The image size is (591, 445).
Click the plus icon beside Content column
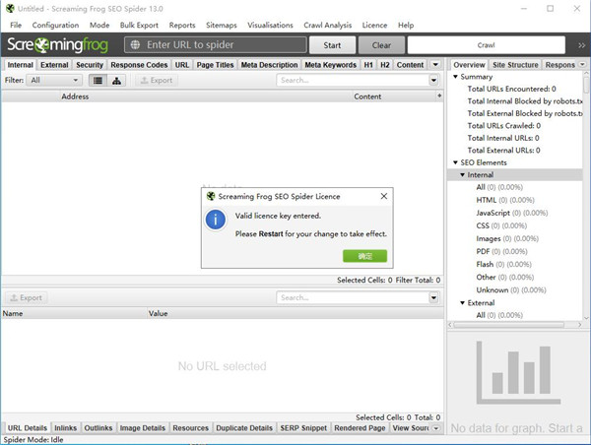(436, 96)
